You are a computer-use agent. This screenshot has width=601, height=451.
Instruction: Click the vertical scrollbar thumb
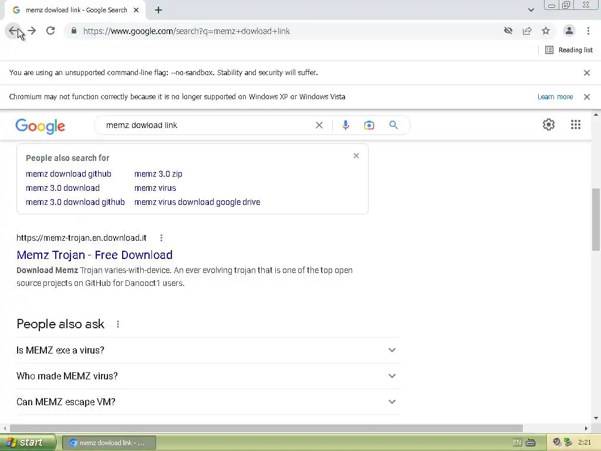[x=596, y=220]
